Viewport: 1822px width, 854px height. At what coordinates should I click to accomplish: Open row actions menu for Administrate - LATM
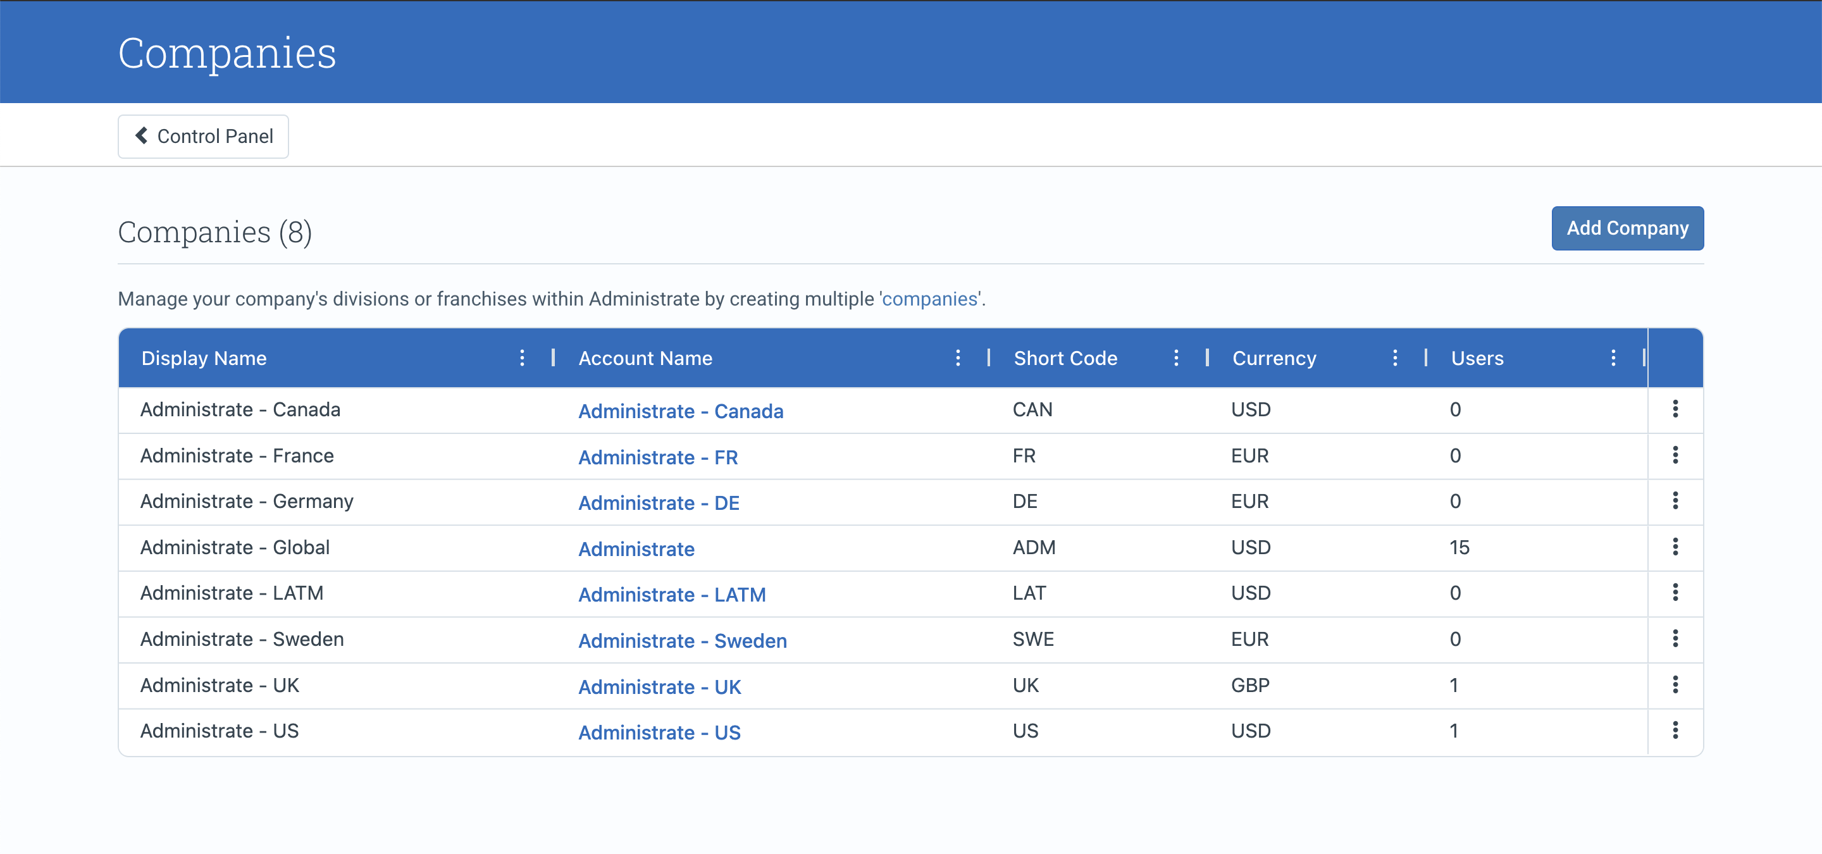tap(1675, 593)
